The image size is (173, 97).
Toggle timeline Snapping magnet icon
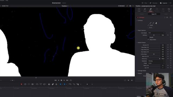49,84
